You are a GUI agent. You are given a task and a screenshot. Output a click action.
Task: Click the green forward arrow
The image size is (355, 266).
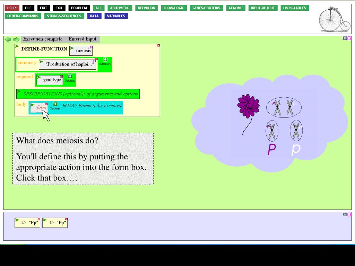coord(16,39)
